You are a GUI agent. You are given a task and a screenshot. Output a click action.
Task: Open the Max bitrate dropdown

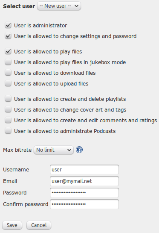[54, 150]
